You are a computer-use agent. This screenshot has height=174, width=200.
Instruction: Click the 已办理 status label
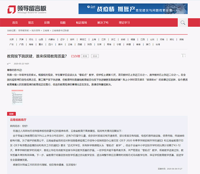click(76, 56)
